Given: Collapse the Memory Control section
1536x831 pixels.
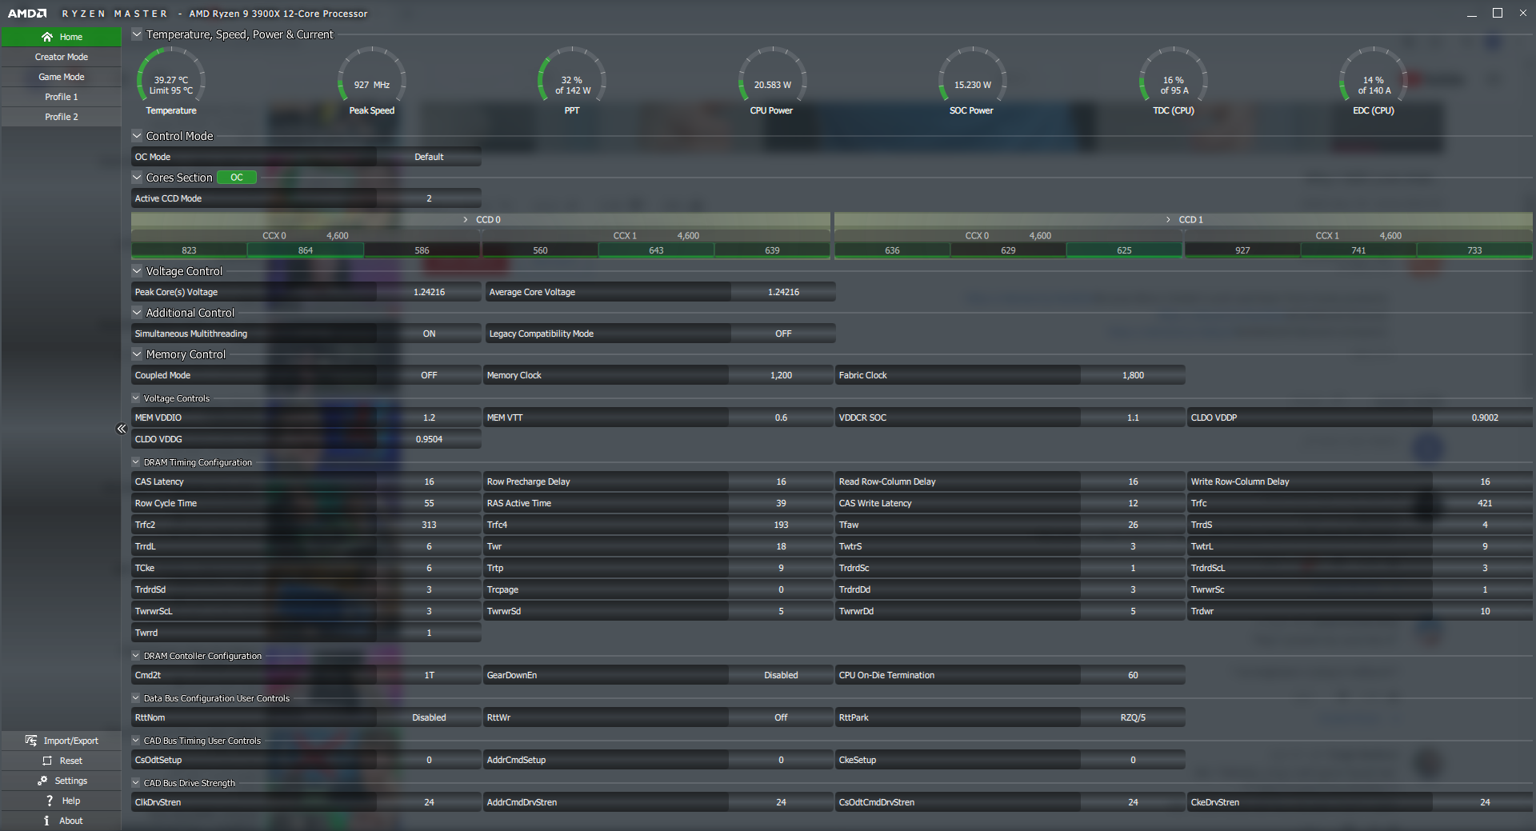Looking at the screenshot, I should [137, 354].
